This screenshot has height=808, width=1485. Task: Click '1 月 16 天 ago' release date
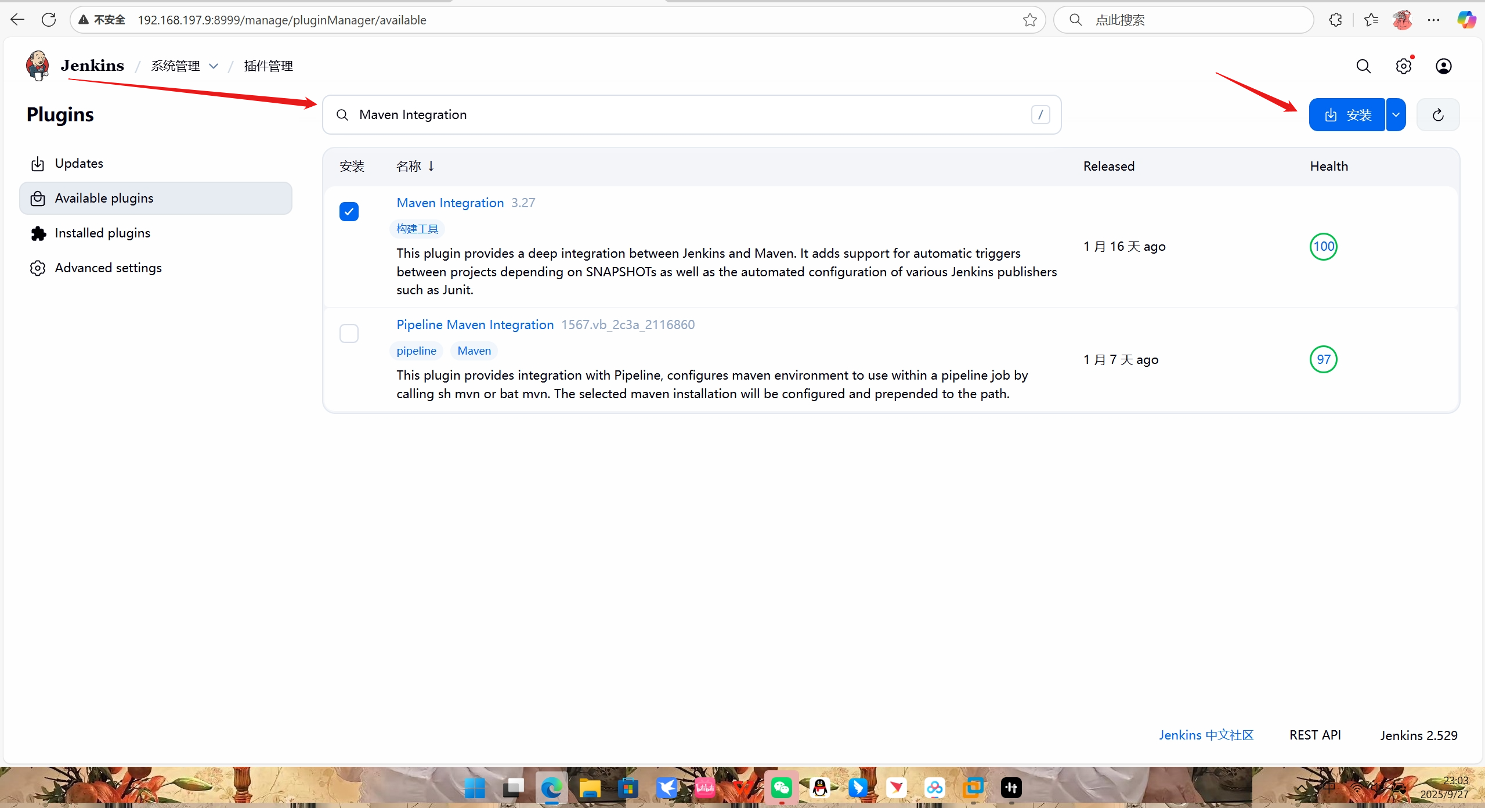tap(1124, 247)
